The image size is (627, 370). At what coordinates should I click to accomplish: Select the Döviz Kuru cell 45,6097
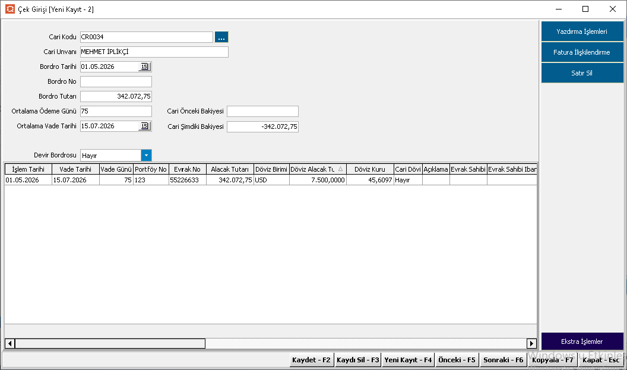370,180
